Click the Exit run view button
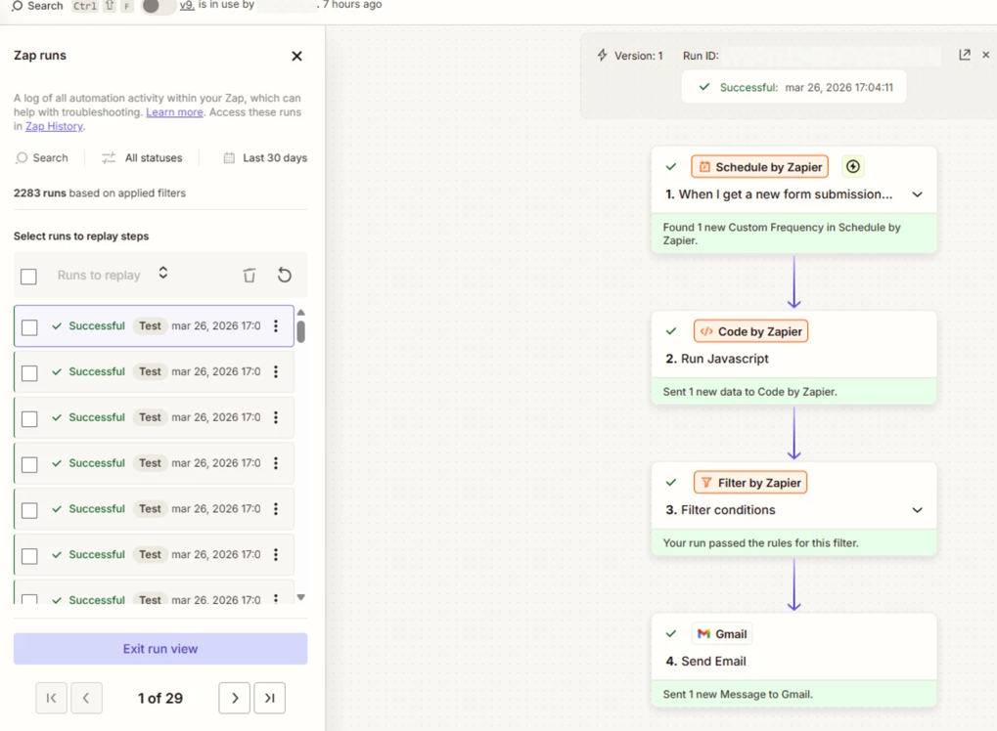 (x=160, y=649)
